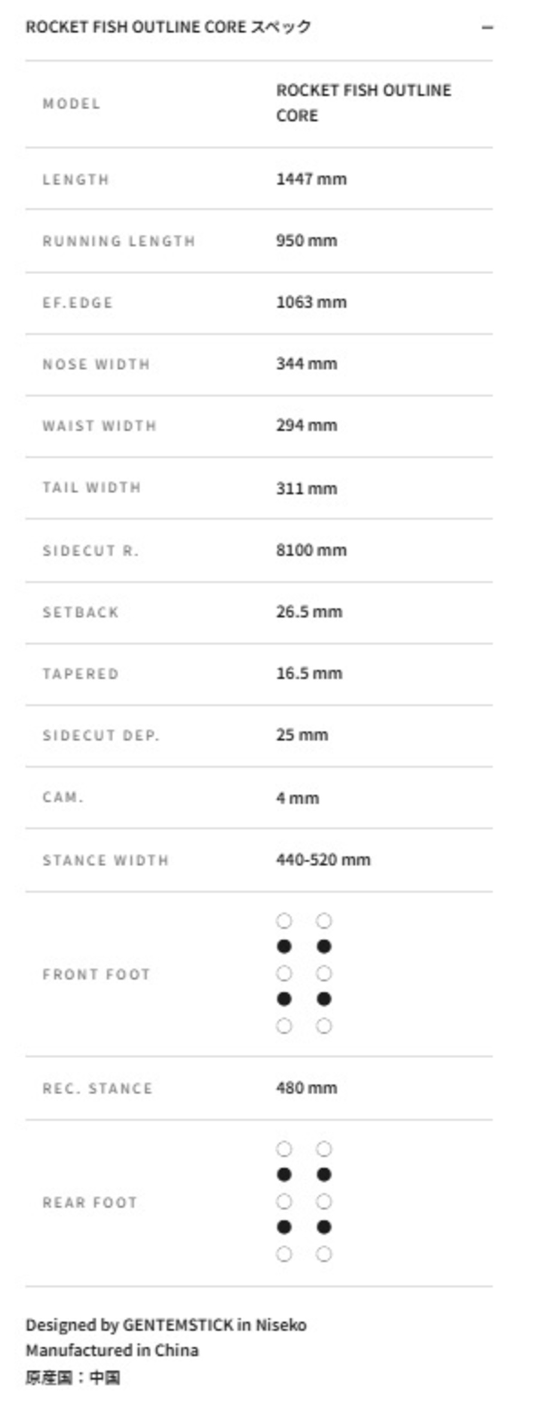Select the MODEL row value text

point(363,102)
